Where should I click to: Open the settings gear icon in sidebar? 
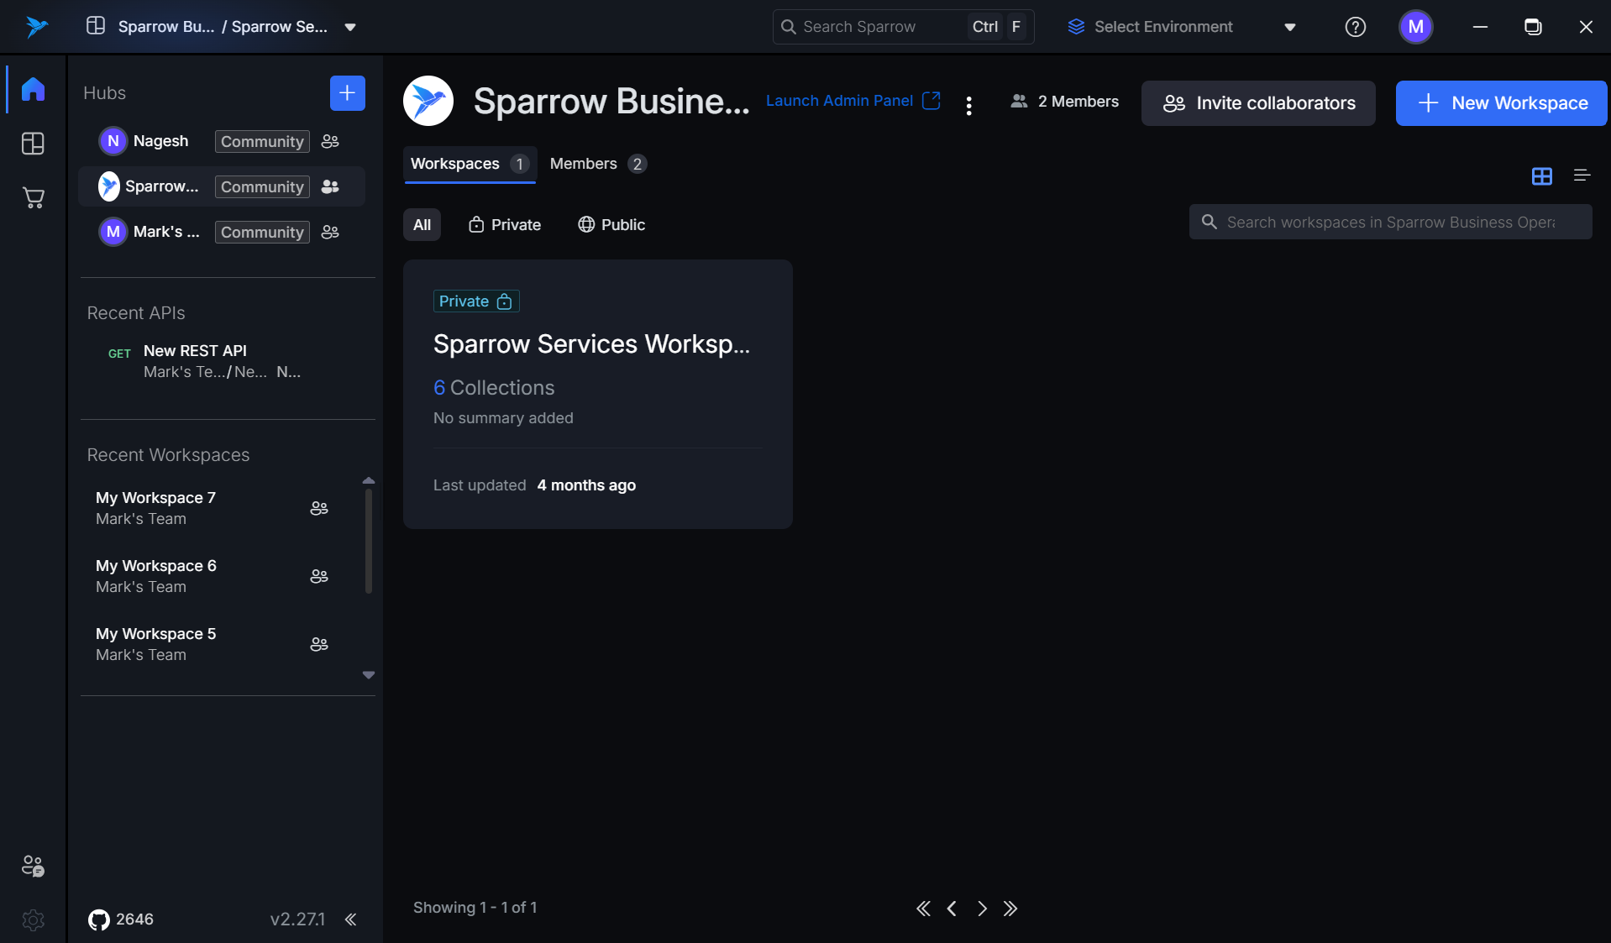coord(33,920)
